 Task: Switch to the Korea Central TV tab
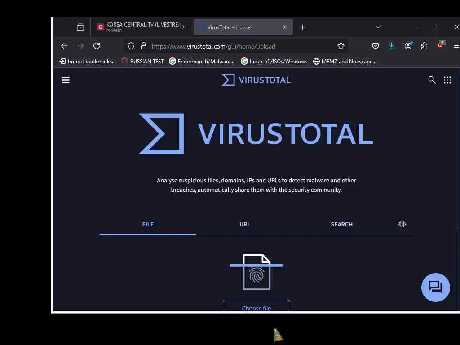(x=142, y=27)
